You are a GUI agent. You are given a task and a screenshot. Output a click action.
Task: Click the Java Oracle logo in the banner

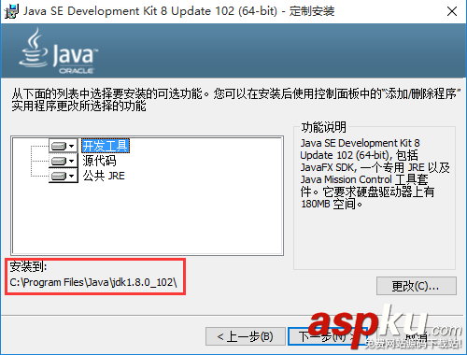[x=59, y=51]
